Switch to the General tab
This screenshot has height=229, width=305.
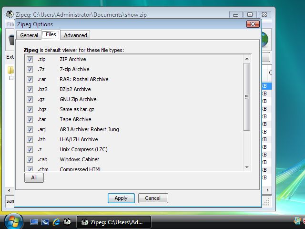29,35
